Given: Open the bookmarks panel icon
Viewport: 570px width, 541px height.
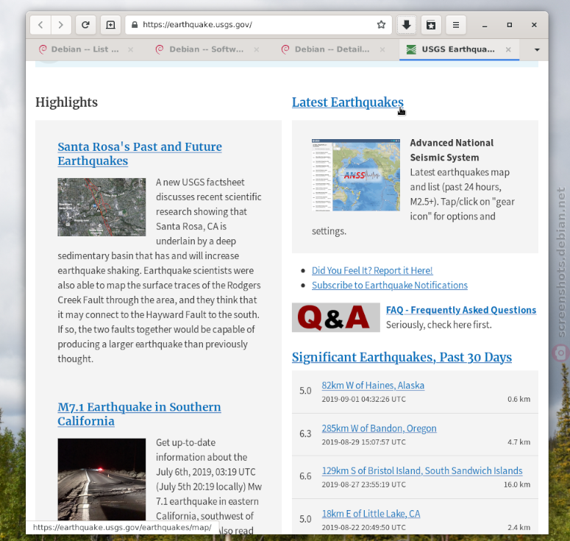Looking at the screenshot, I should click(x=431, y=25).
